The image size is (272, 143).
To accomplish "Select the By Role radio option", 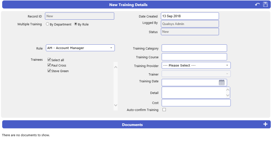I will 76,24.
